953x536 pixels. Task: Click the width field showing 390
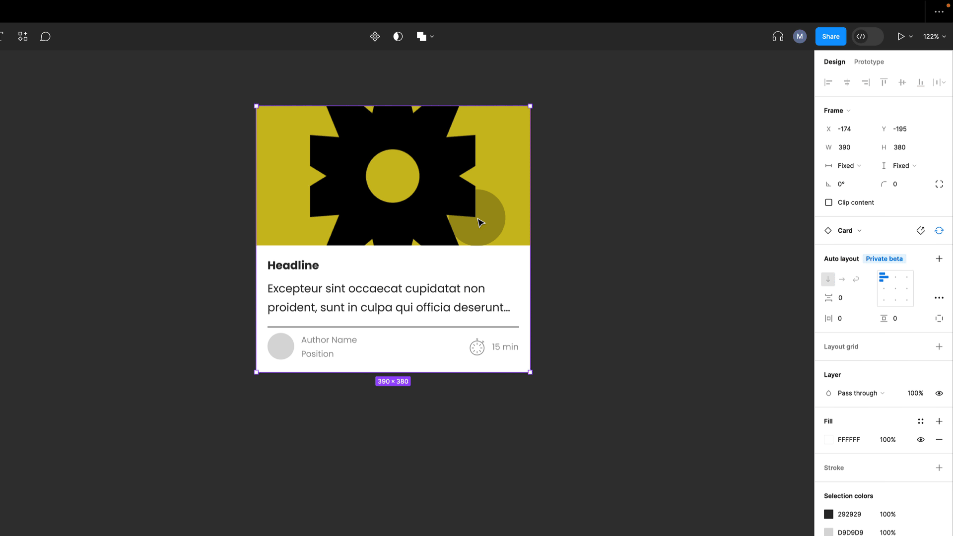tap(844, 147)
